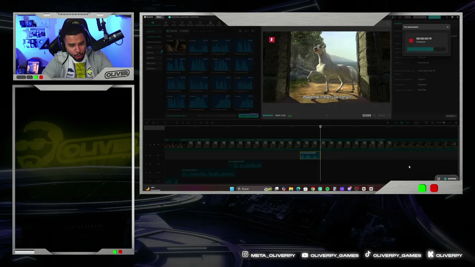This screenshot has width=475, height=267.
Task: Open File Explorer from the taskbar
Action: (x=291, y=189)
